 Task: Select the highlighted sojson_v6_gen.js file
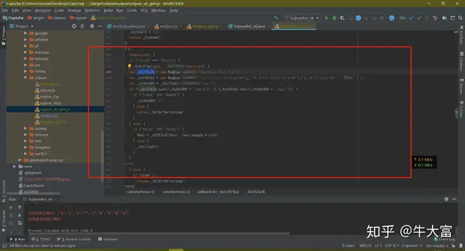click(x=55, y=109)
